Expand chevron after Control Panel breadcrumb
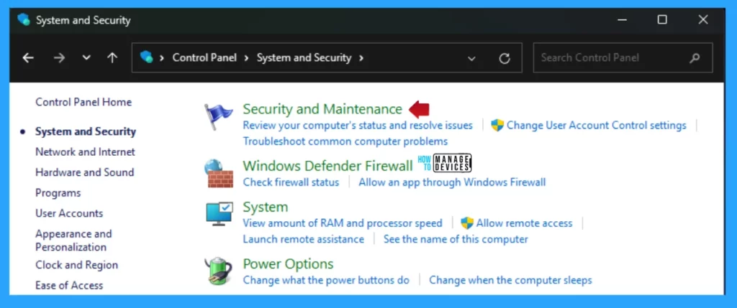The image size is (737, 308). [x=247, y=58]
